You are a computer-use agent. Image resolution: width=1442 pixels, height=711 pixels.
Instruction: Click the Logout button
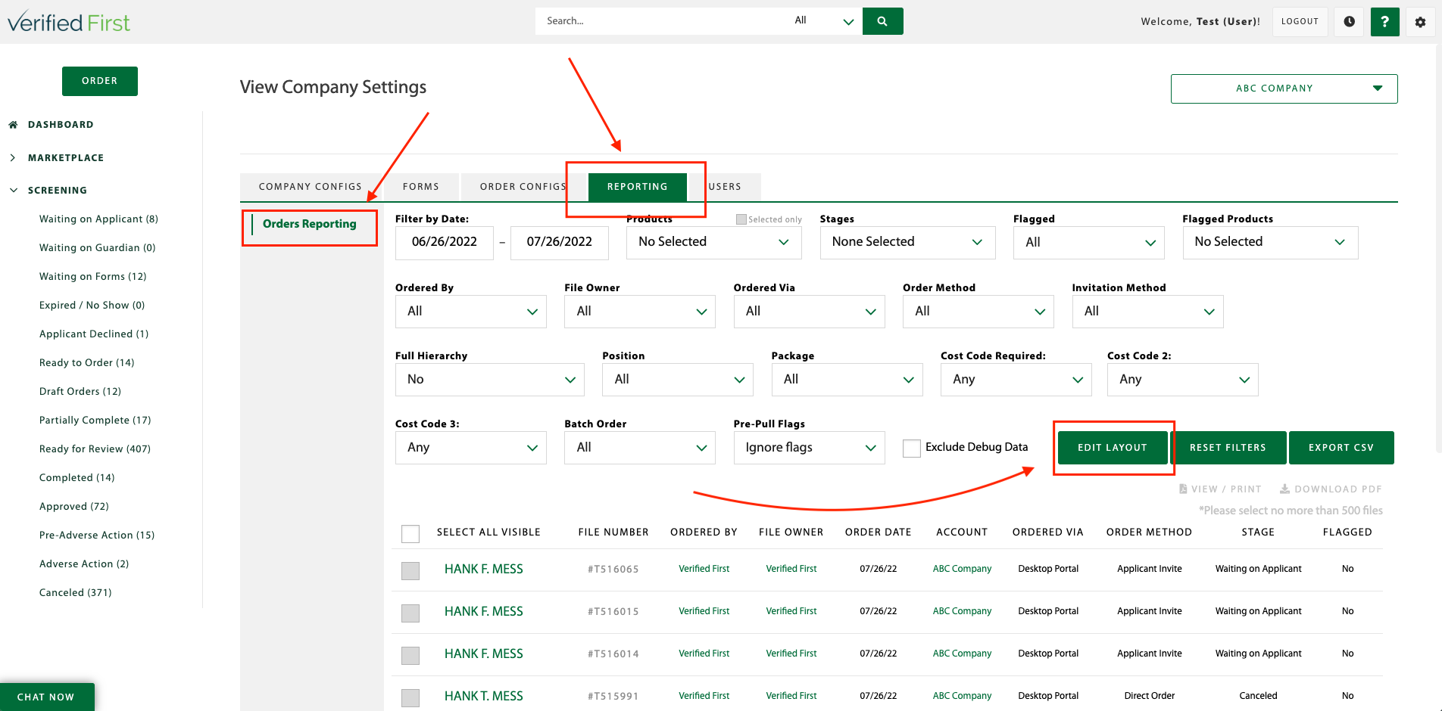coord(1300,22)
